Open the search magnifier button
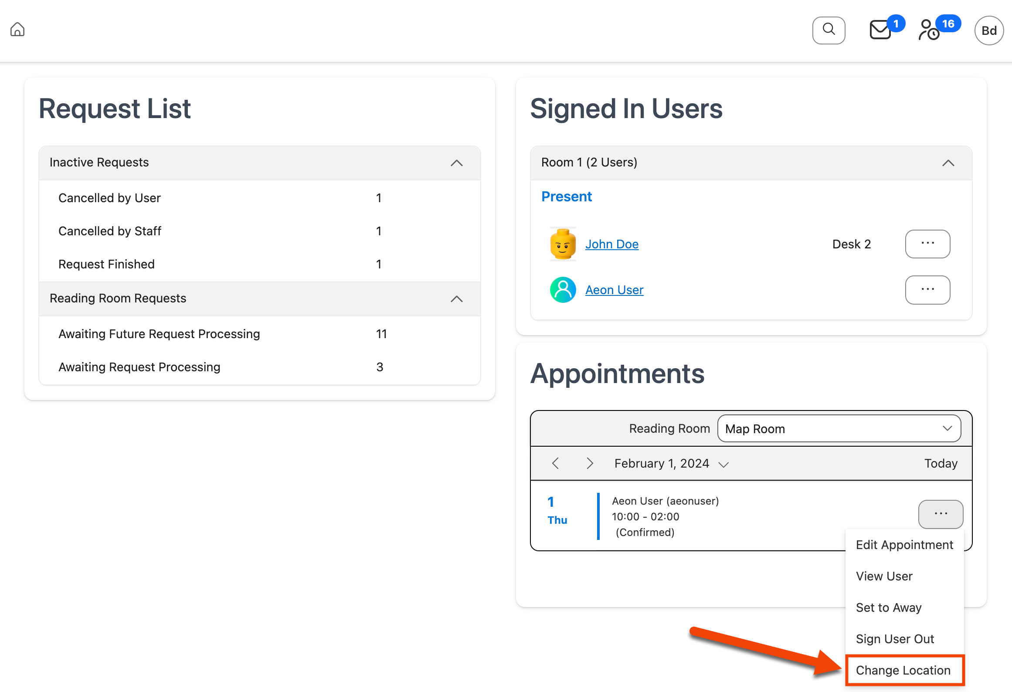The width and height of the screenshot is (1012, 692). coord(829,30)
